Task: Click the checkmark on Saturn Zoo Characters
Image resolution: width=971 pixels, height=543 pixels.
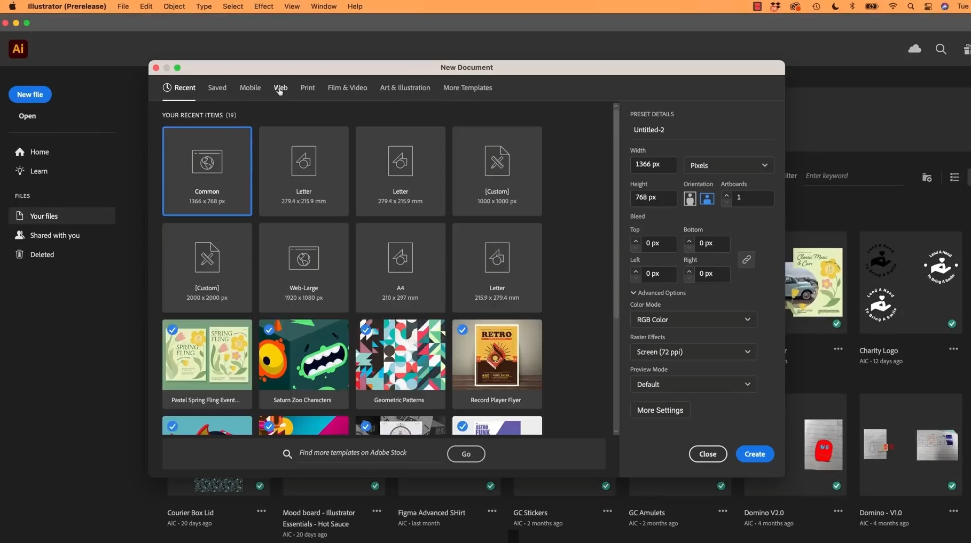Action: 269,330
